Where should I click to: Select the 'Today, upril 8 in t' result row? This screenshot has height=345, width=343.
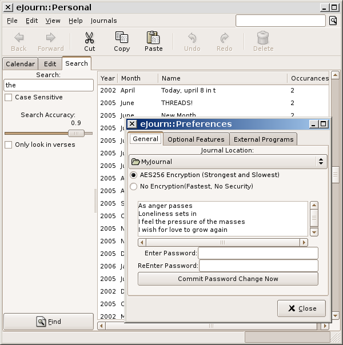click(213, 90)
